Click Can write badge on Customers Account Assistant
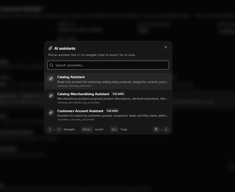 click(x=112, y=111)
